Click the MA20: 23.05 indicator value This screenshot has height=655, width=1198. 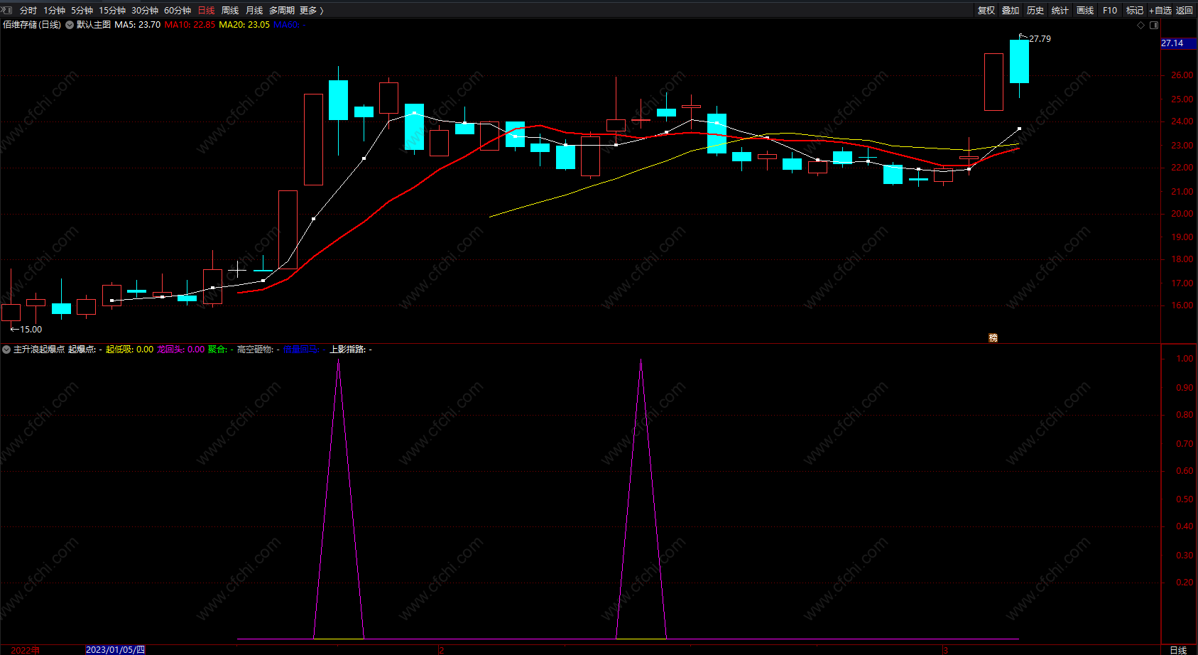tap(244, 25)
